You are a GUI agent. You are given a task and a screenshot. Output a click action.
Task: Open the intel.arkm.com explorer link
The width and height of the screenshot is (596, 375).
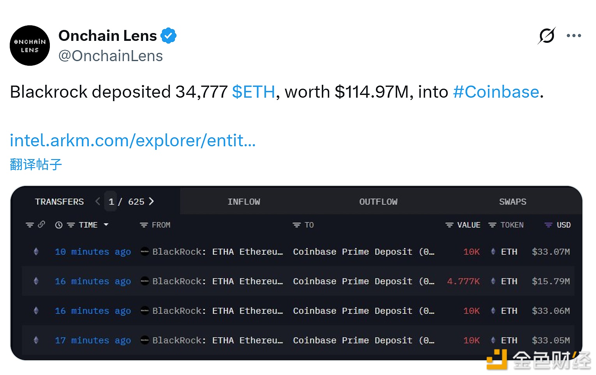coord(132,140)
